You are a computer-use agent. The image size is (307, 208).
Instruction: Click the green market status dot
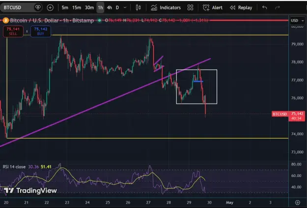pos(100,20)
